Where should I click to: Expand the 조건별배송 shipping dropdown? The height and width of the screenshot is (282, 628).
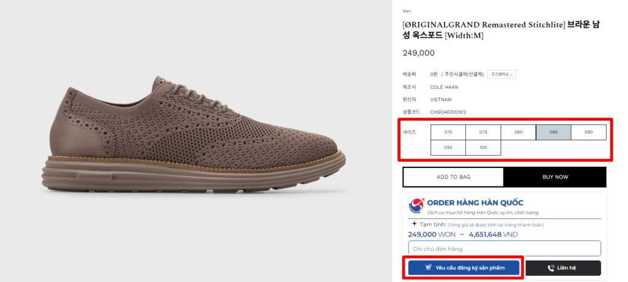[502, 74]
